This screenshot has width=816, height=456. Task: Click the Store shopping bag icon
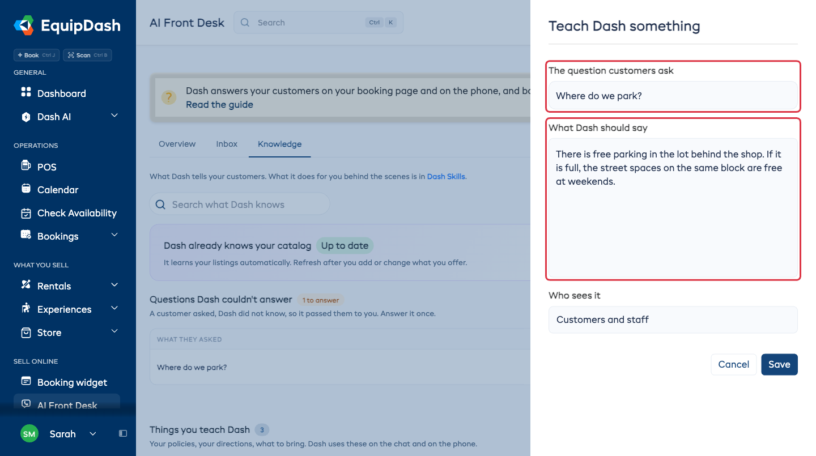coord(25,333)
